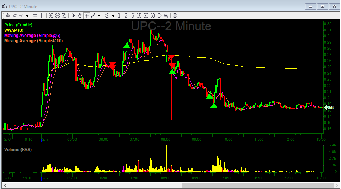Click the 10:00 label on price time axis
This screenshot has height=189, width=341.
[x=228, y=139]
